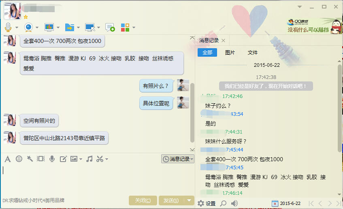This screenshot has width=343, height=209.
Task: Go to previous page of message history
Action: 320,203
